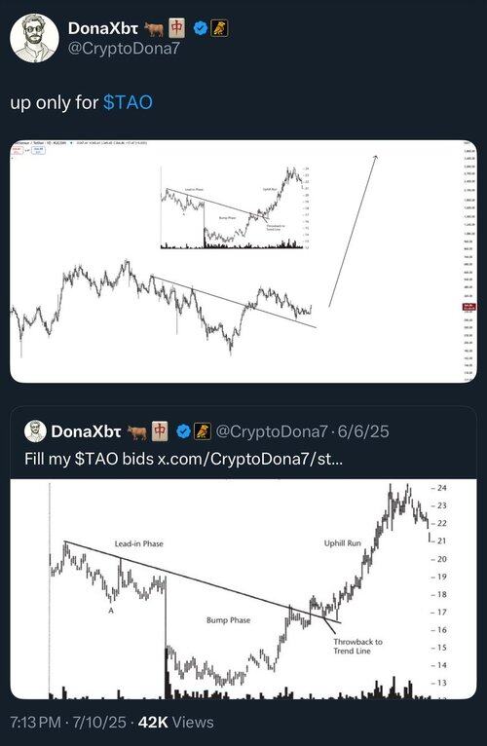Click the @CryptoDona7 handle in quoted tweet

(272, 431)
